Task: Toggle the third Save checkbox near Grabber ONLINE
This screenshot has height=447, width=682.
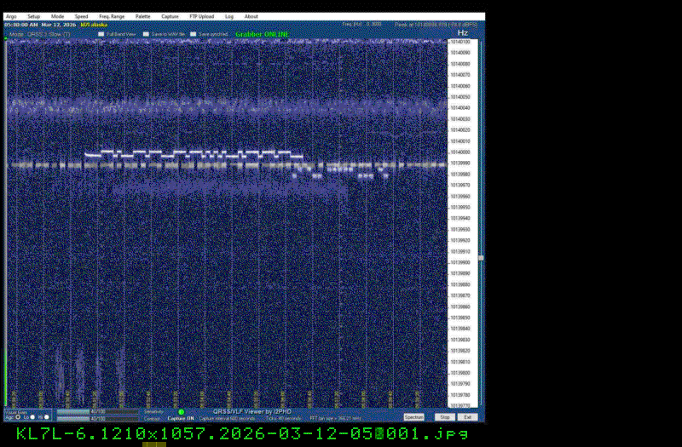Action: pyautogui.click(x=193, y=34)
